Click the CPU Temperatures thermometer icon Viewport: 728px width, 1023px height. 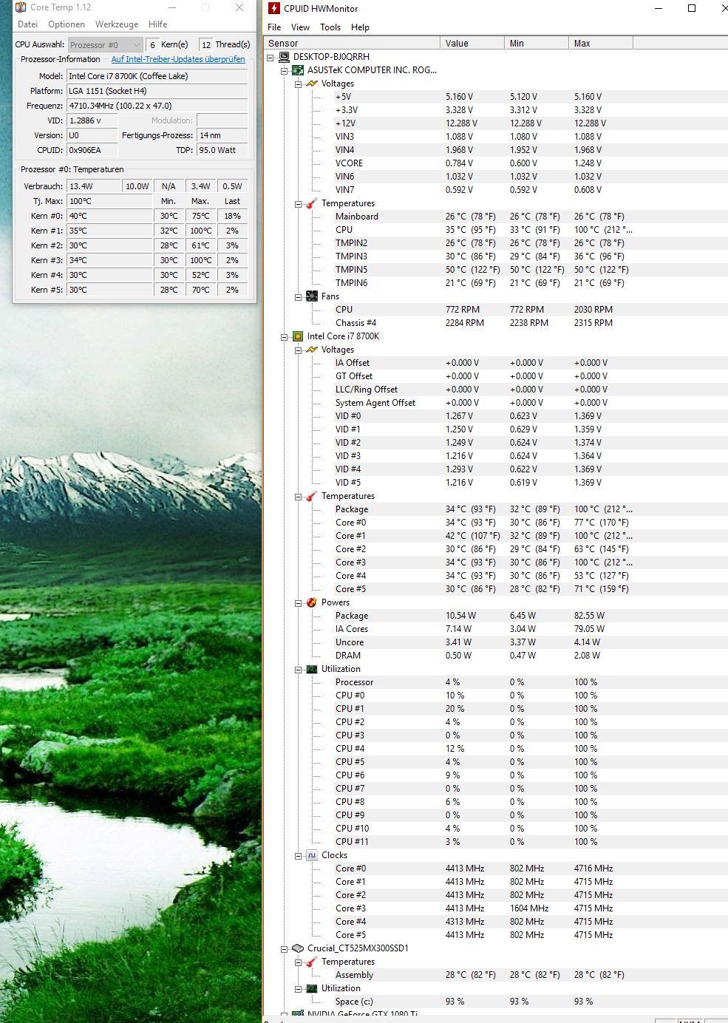(x=312, y=496)
